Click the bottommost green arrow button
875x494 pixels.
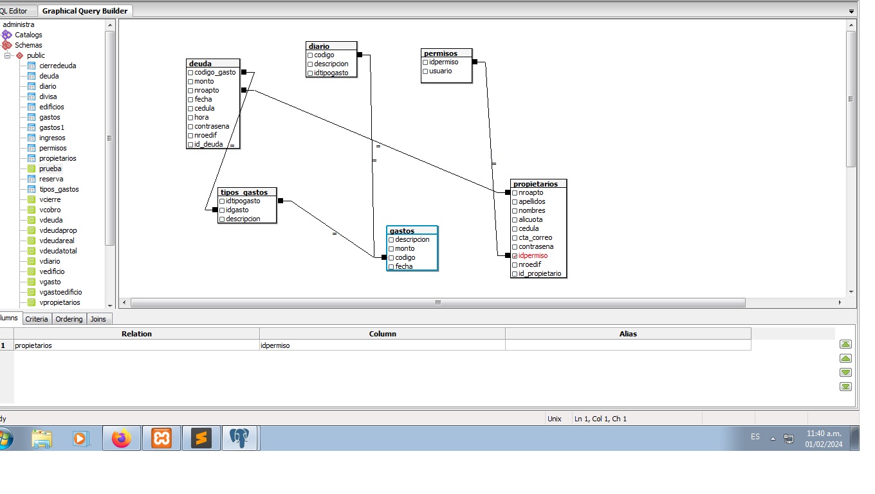pos(846,387)
